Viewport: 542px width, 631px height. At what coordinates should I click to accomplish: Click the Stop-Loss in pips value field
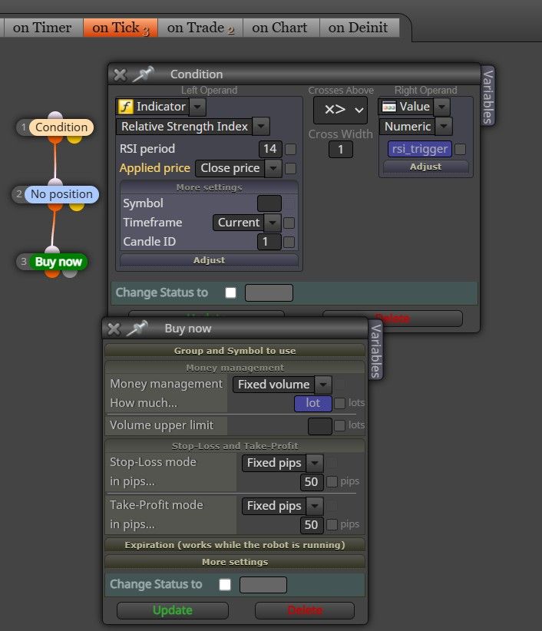click(x=312, y=482)
